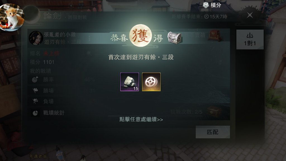Click the red 獲 moon emblem
The height and width of the screenshot is (161, 286).
point(140,35)
